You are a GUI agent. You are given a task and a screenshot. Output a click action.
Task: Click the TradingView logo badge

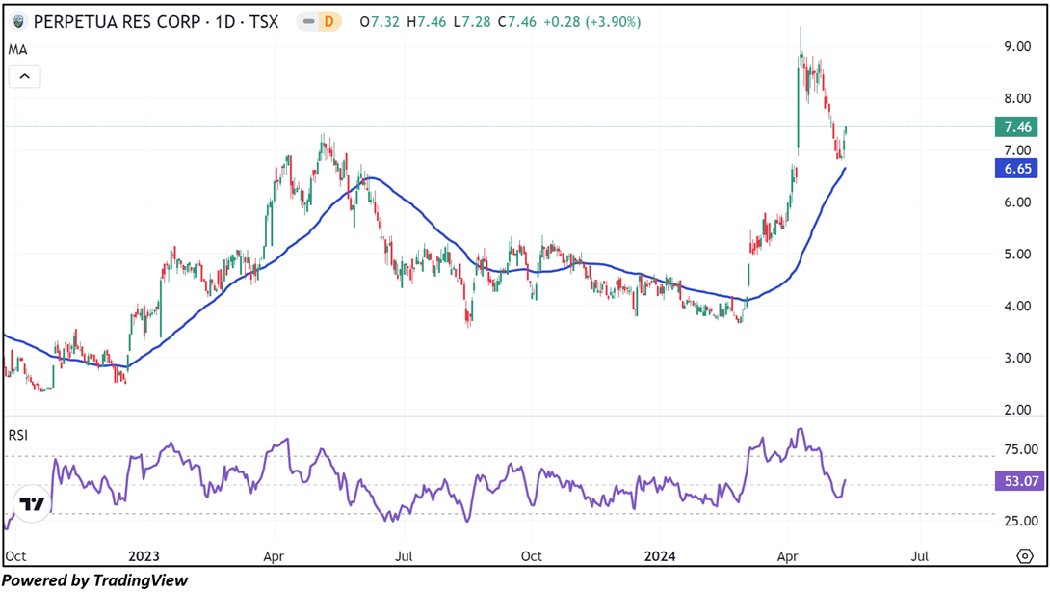click(32, 503)
